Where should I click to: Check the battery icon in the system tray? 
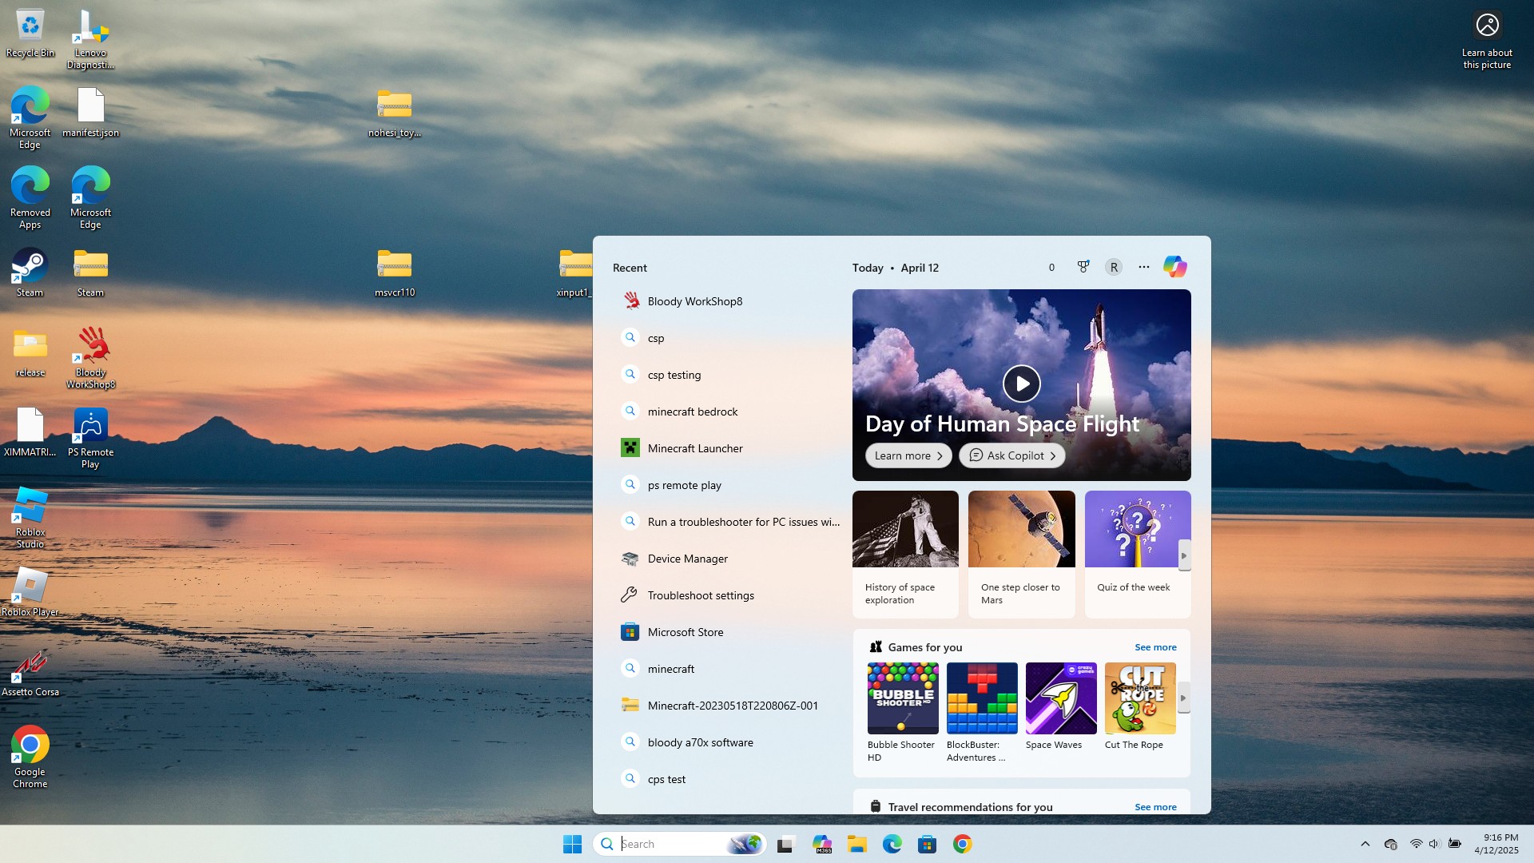click(x=1455, y=844)
